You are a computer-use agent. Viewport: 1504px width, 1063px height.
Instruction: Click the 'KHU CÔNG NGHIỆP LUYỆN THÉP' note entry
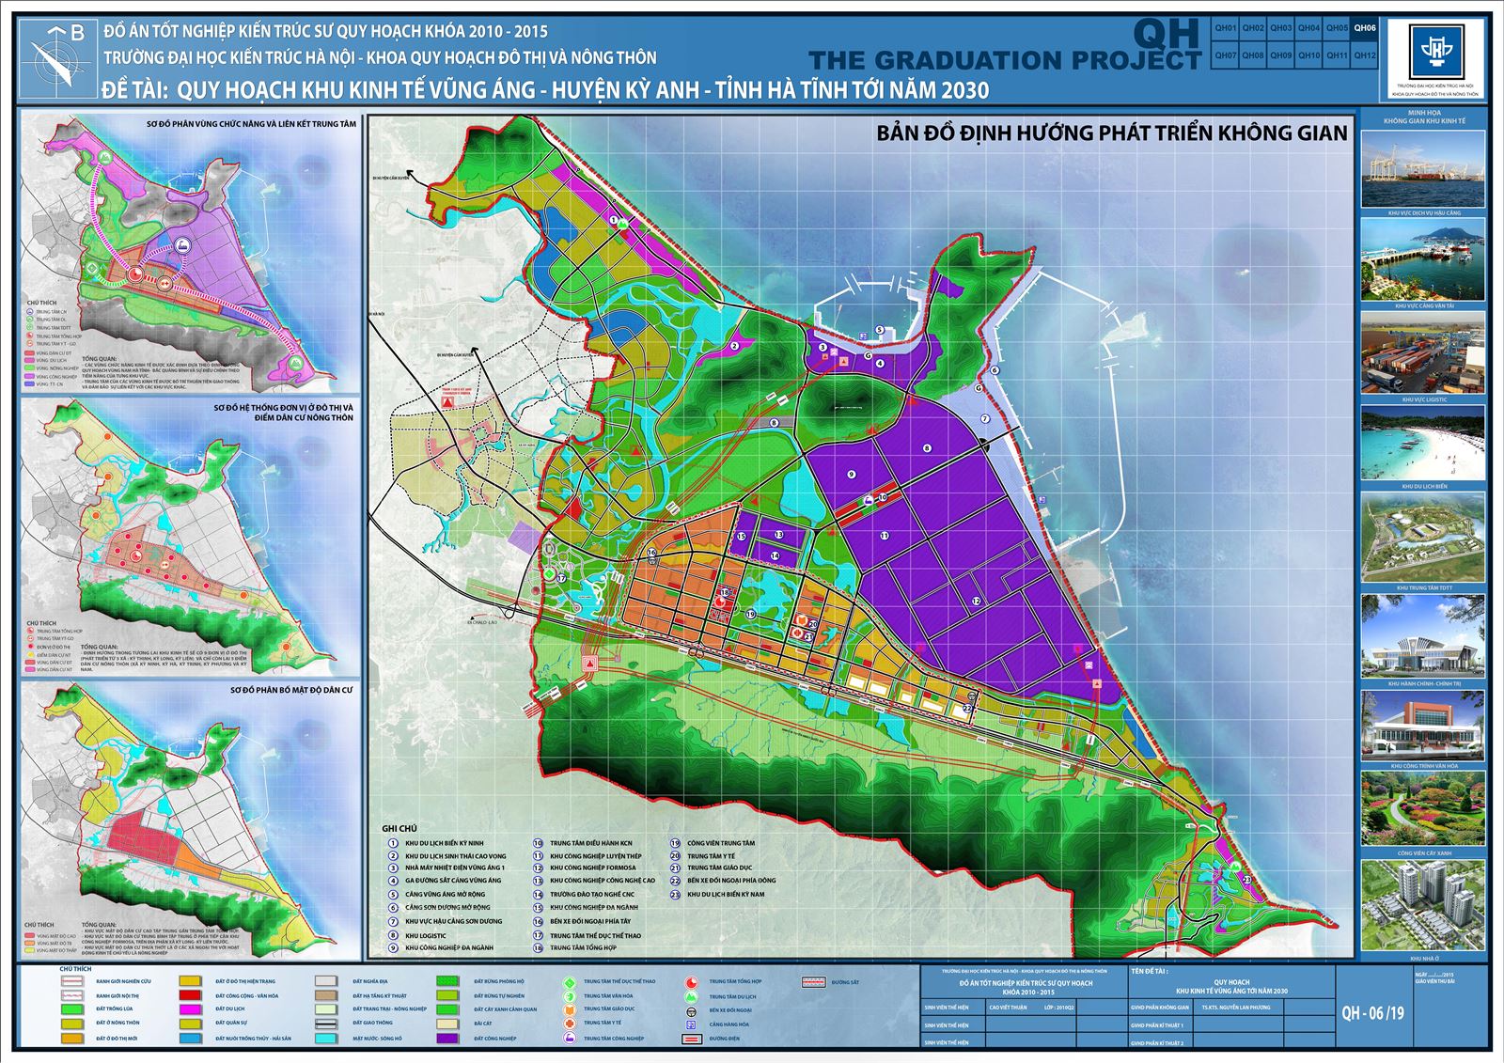[596, 856]
